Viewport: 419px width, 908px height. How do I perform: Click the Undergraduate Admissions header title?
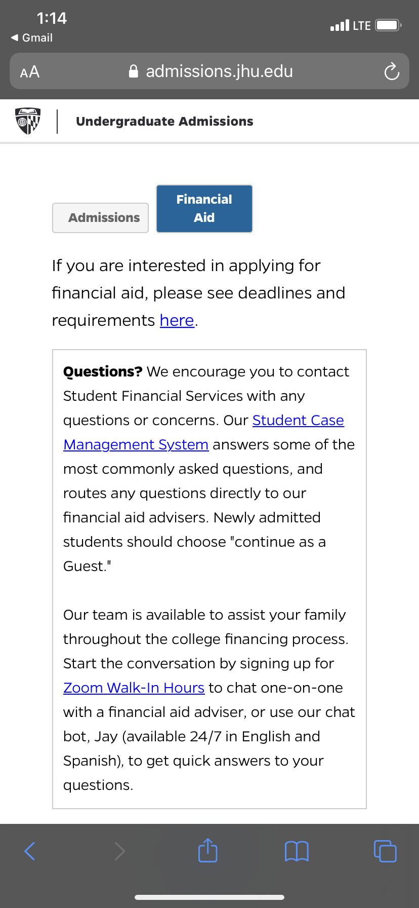tap(164, 122)
